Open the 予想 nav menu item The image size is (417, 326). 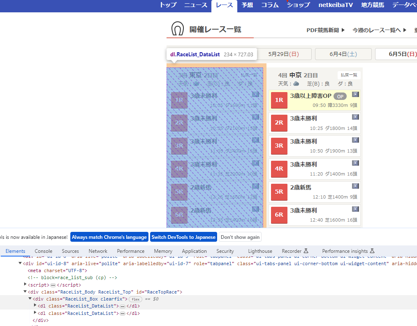pos(247,5)
